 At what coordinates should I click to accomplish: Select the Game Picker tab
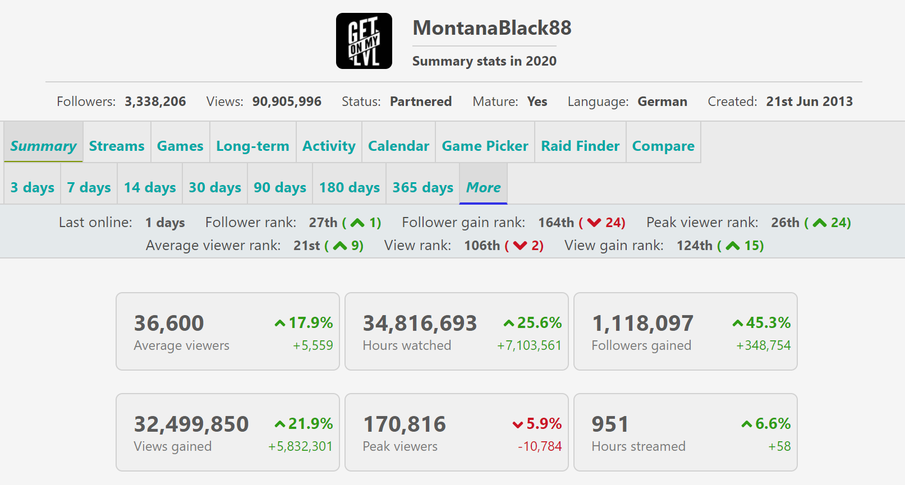pos(485,146)
